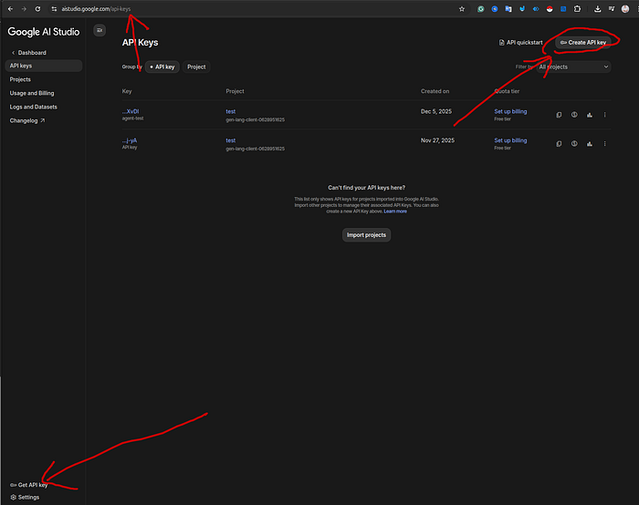639x505 pixels.
Task: Copy the ...j-yA API key
Action: pos(559,143)
